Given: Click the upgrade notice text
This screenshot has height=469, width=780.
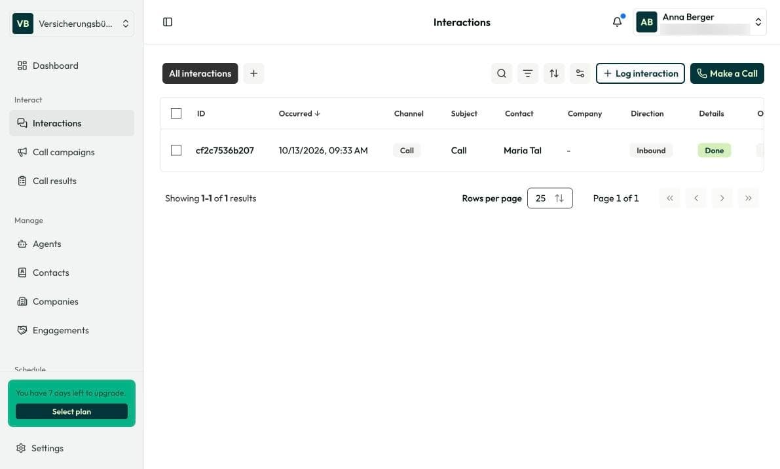Looking at the screenshot, I should tap(71, 393).
